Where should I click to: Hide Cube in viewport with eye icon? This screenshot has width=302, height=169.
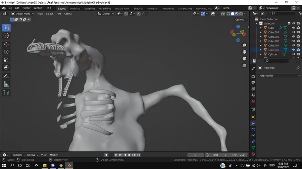click(x=294, y=28)
